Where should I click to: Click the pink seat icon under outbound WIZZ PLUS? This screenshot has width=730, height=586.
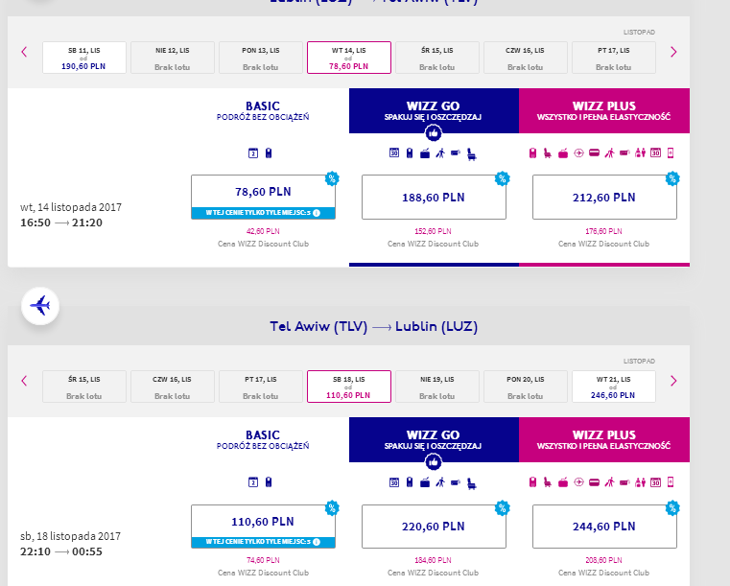pos(548,153)
